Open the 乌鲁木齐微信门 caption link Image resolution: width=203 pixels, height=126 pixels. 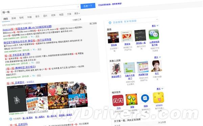pyautogui.click(x=130, y=77)
